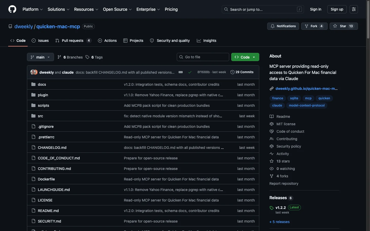The width and height of the screenshot is (370, 231).
Task: Click the Sign up button
Action: pyautogui.click(x=337, y=9)
